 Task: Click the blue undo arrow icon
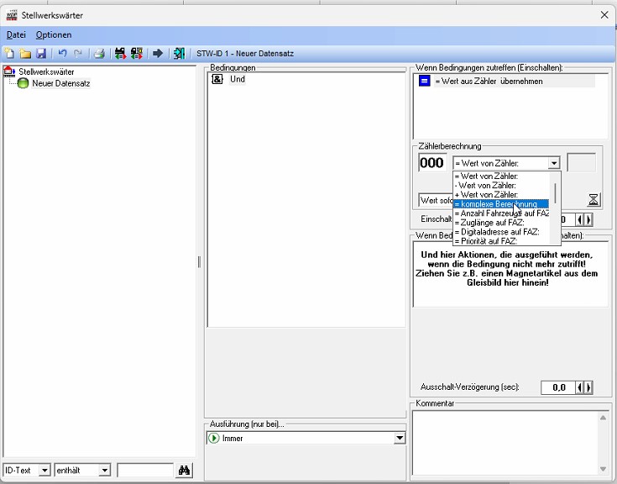point(62,54)
